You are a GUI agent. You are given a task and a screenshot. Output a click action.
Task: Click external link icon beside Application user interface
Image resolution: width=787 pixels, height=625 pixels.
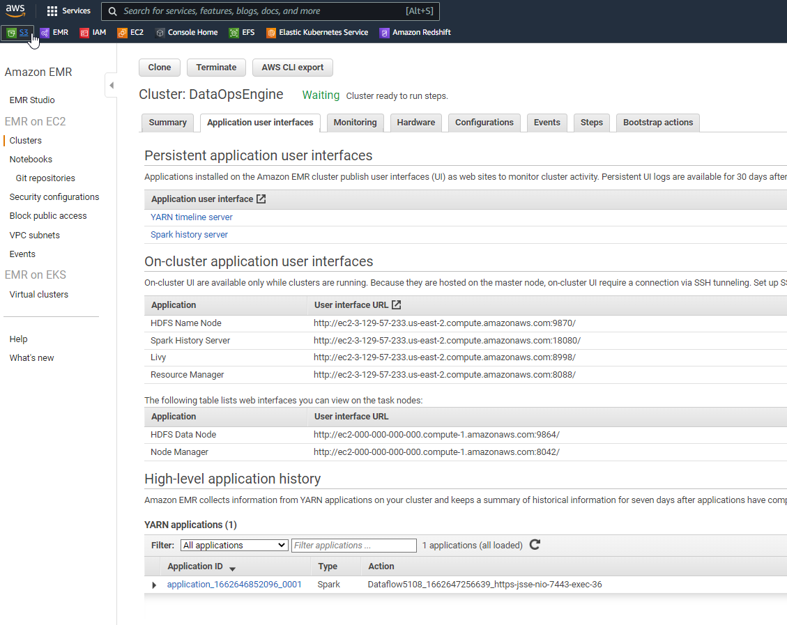261,199
